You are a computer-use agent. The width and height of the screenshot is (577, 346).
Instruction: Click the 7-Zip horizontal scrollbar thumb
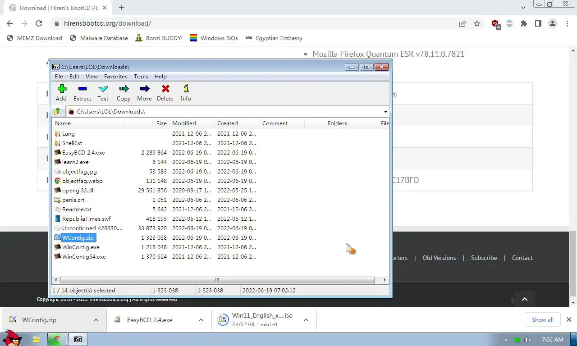tap(217, 280)
